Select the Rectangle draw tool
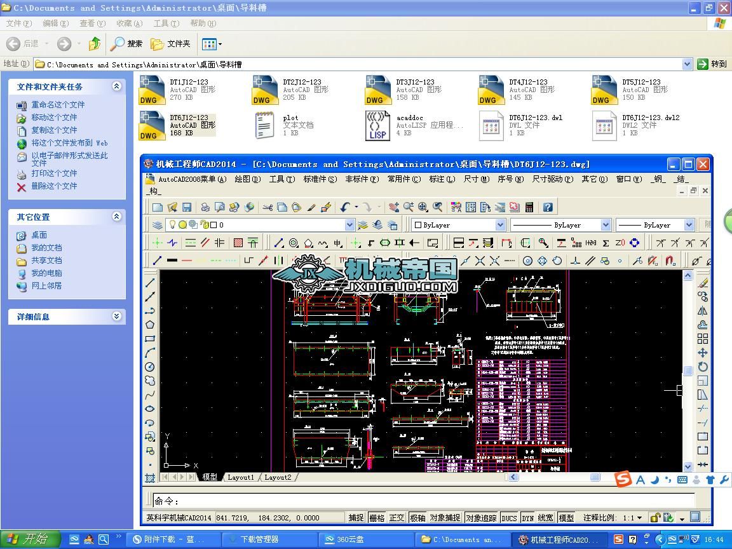Screen dimensions: 732x549 coord(150,339)
